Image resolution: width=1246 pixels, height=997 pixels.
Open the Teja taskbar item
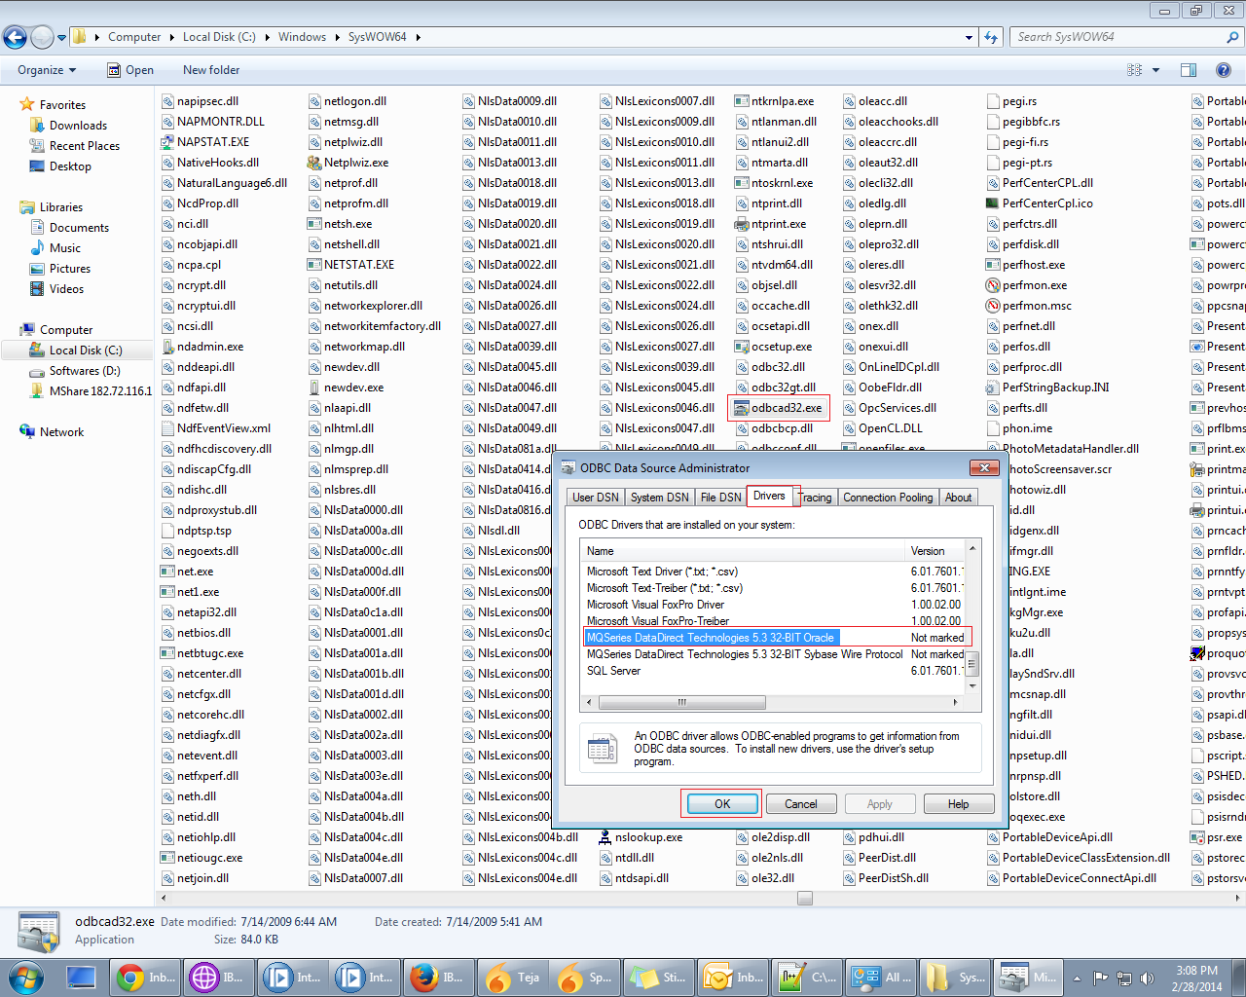tap(513, 977)
